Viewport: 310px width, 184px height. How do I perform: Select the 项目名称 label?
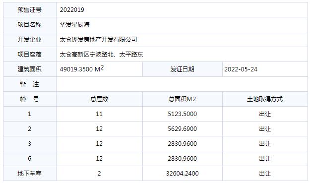click(x=30, y=24)
